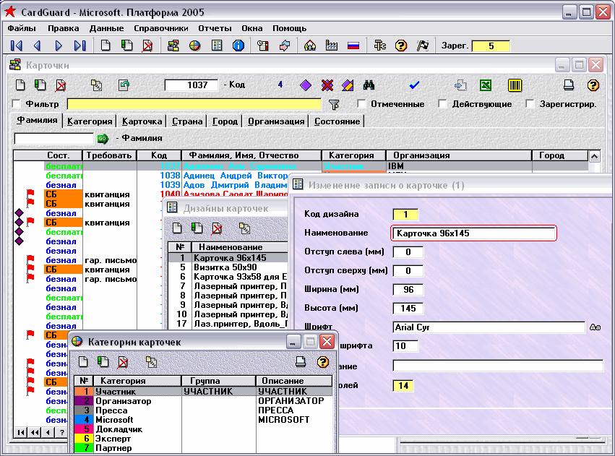Go to the last record arrow
The height and width of the screenshot is (456, 615).
[80, 46]
